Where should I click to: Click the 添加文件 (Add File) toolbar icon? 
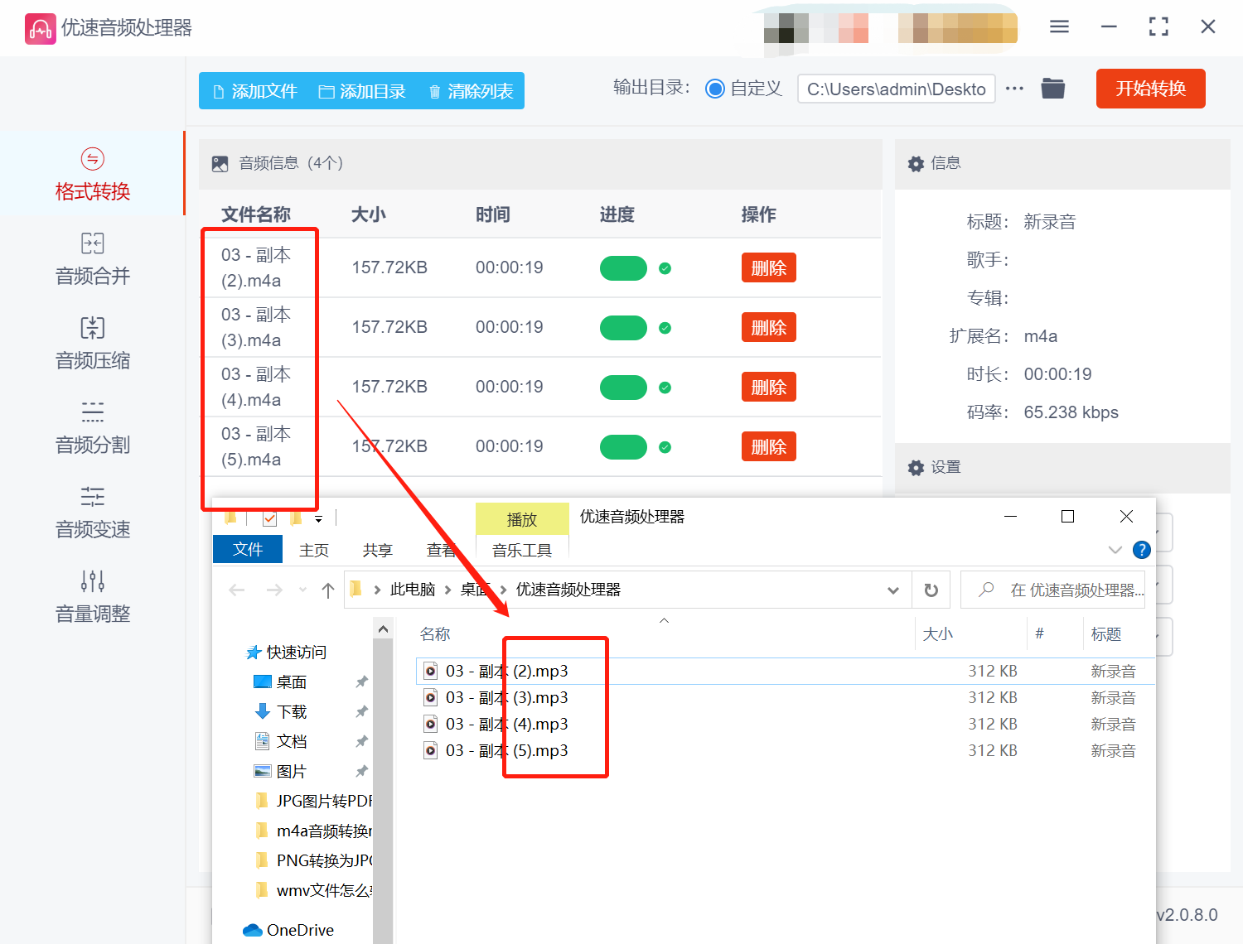(218, 91)
